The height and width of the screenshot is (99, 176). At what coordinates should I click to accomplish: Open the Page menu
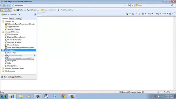[x=150, y=14]
